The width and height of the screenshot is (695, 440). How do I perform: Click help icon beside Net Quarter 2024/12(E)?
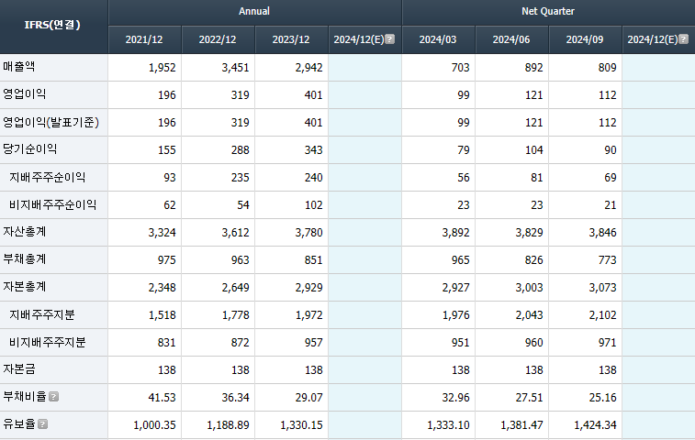683,38
